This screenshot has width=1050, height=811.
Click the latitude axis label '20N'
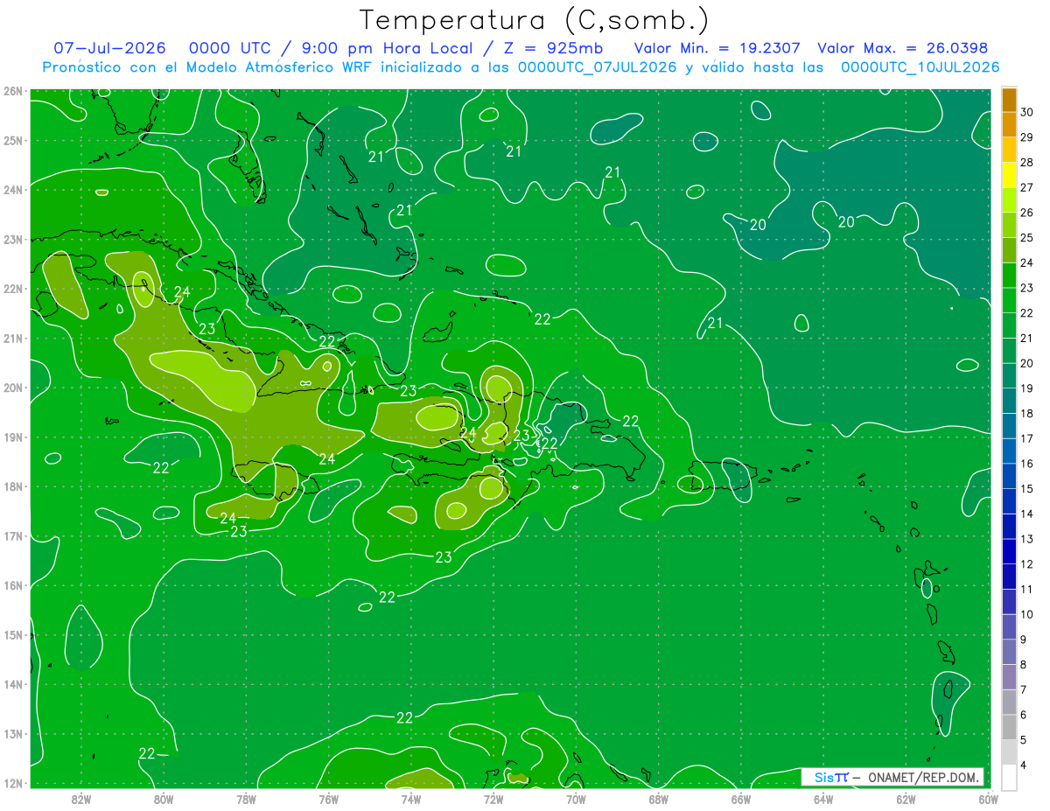12,388
